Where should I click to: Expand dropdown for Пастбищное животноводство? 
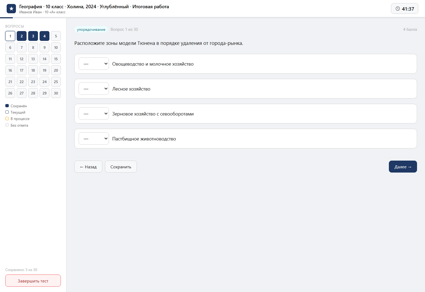click(x=94, y=139)
